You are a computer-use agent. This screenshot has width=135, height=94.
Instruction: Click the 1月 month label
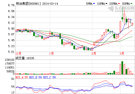51,54
